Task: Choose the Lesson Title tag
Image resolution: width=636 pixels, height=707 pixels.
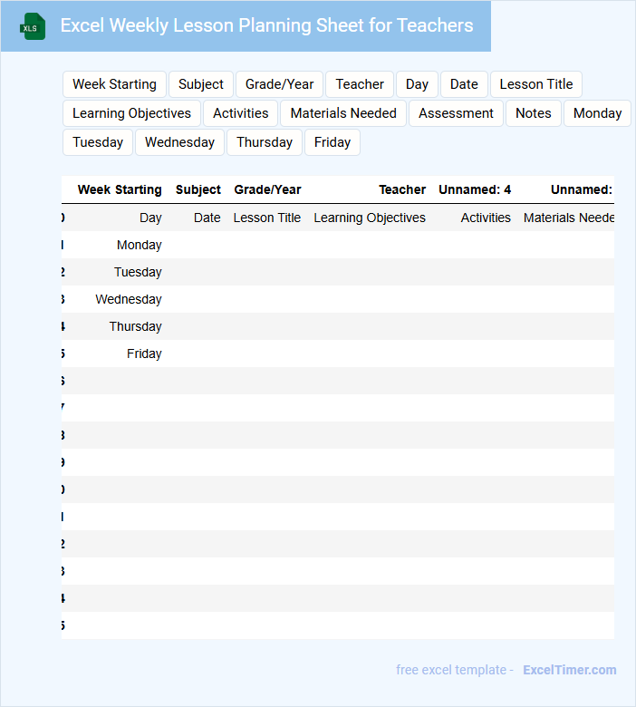Action: (x=535, y=84)
